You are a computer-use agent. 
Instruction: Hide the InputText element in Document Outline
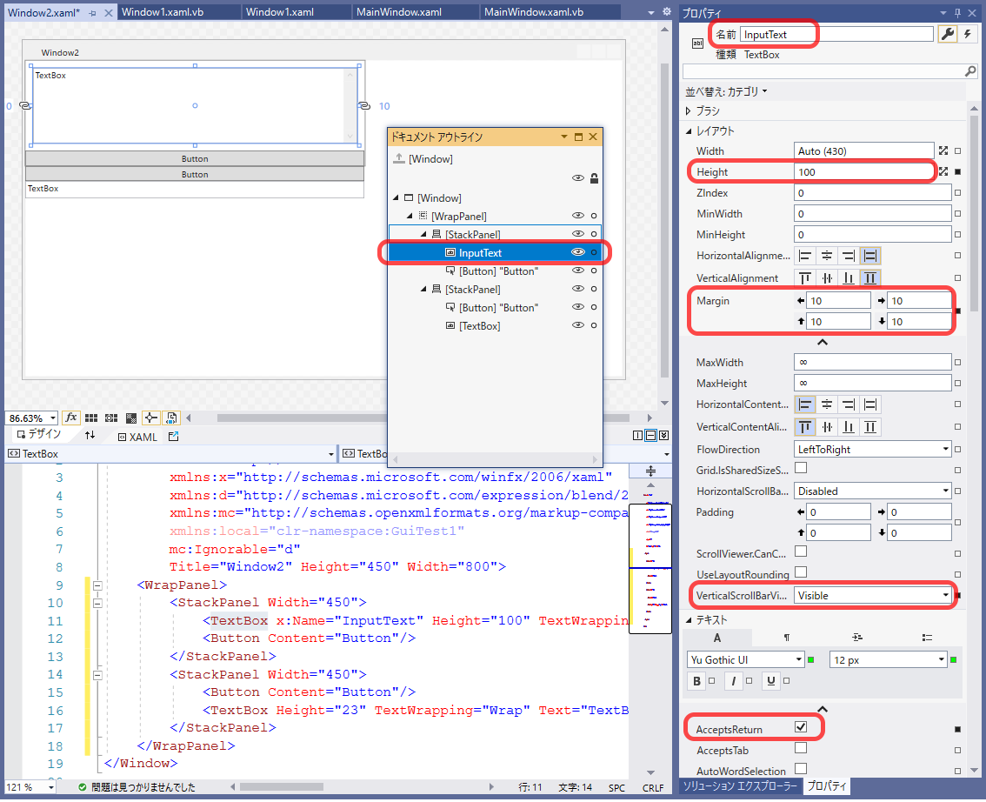[578, 252]
